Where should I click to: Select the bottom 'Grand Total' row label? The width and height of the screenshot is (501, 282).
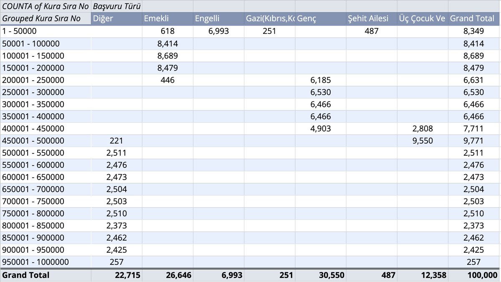[x=46, y=275]
